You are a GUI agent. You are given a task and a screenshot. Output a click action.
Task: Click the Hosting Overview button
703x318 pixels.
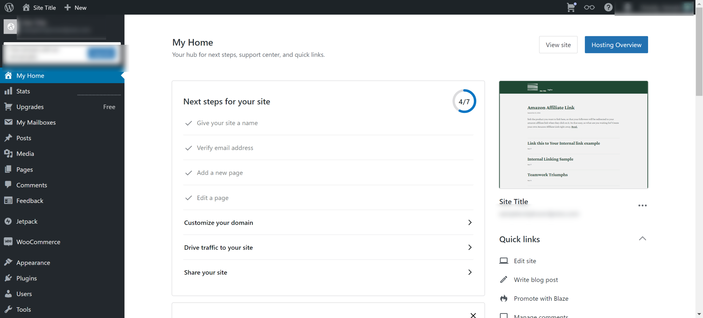(x=616, y=45)
